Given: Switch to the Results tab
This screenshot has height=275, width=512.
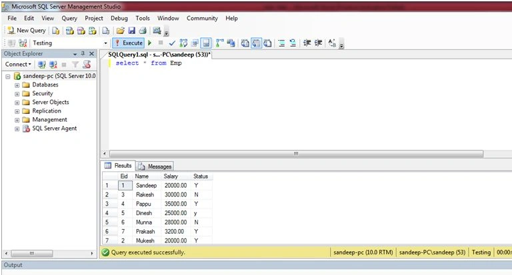Looking at the screenshot, I should tap(118, 166).
